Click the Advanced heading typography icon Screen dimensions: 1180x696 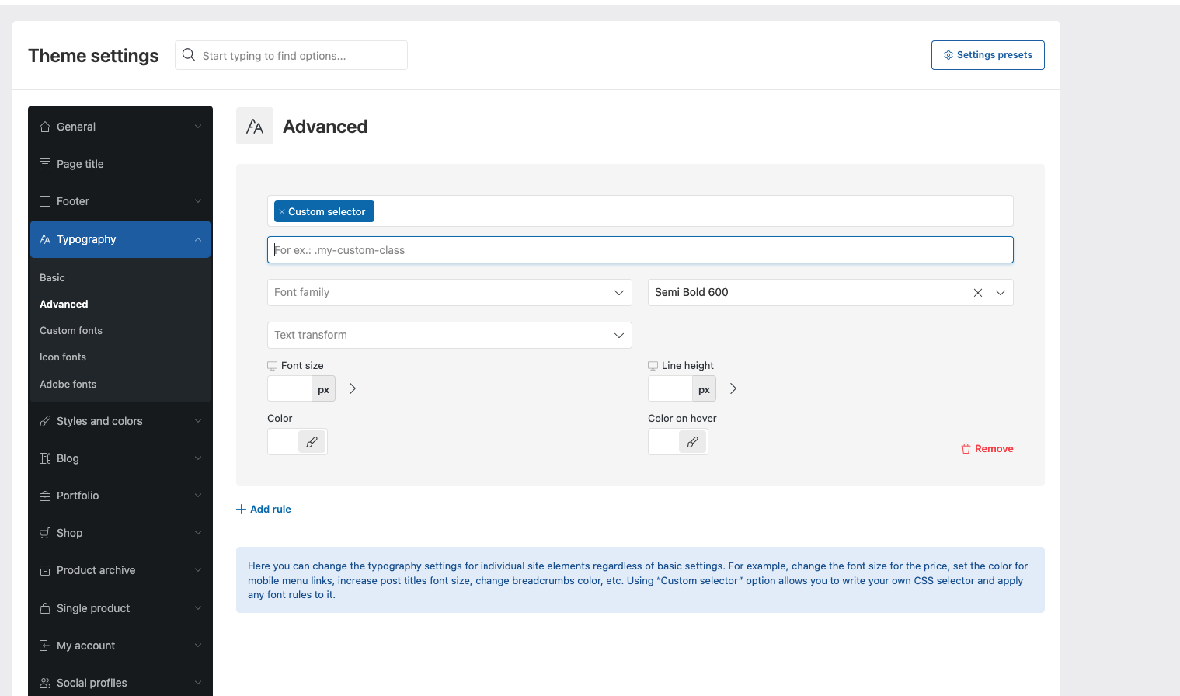(x=255, y=126)
